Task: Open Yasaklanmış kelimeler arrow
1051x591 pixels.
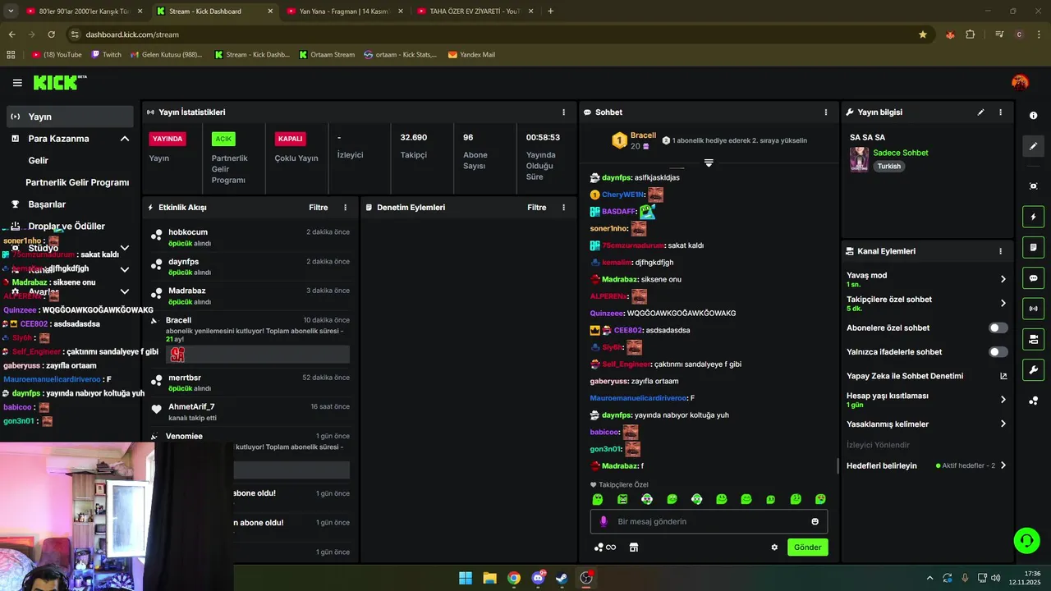Action: pyautogui.click(x=1003, y=424)
